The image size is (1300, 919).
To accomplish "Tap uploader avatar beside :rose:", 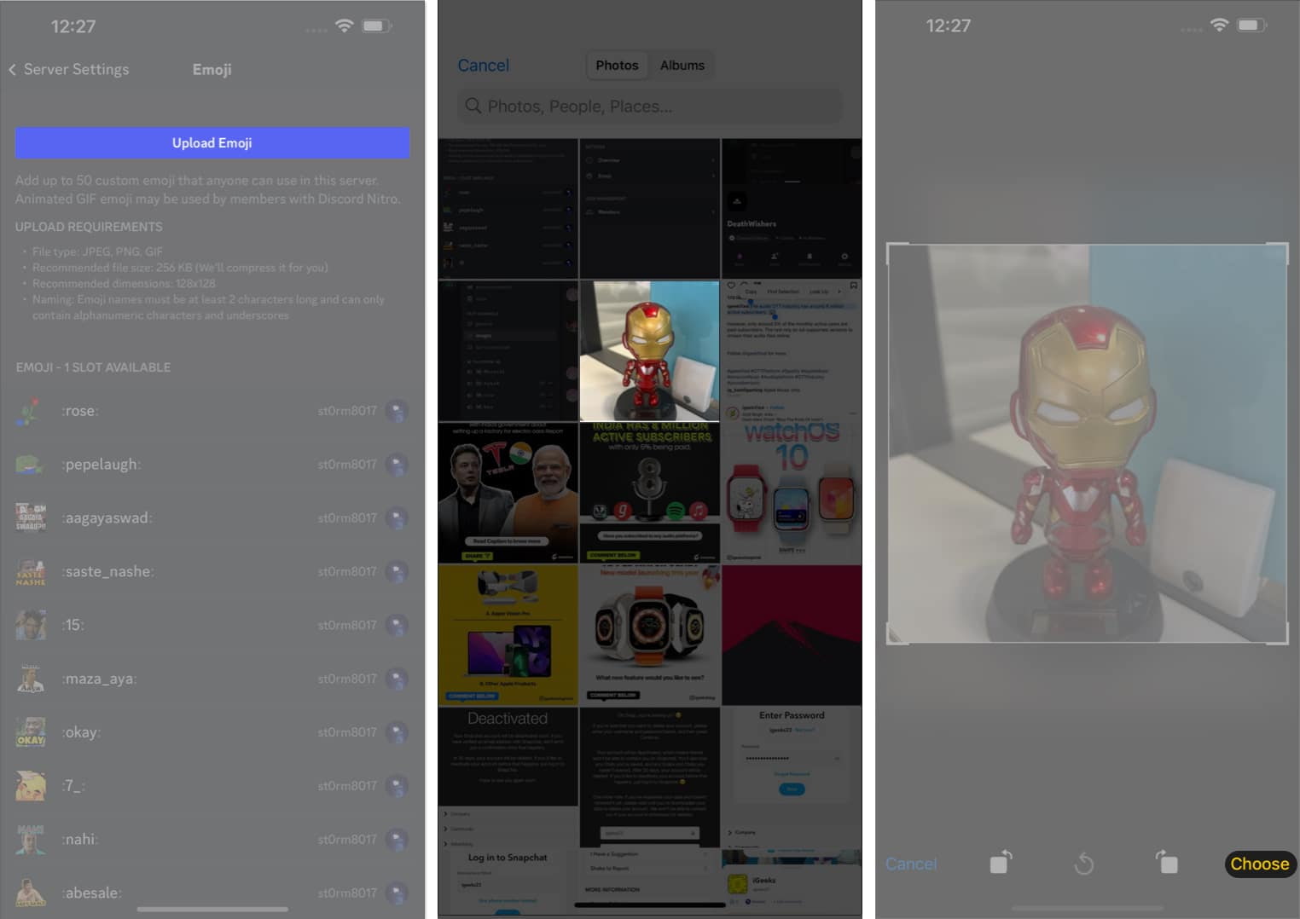I will click(397, 411).
